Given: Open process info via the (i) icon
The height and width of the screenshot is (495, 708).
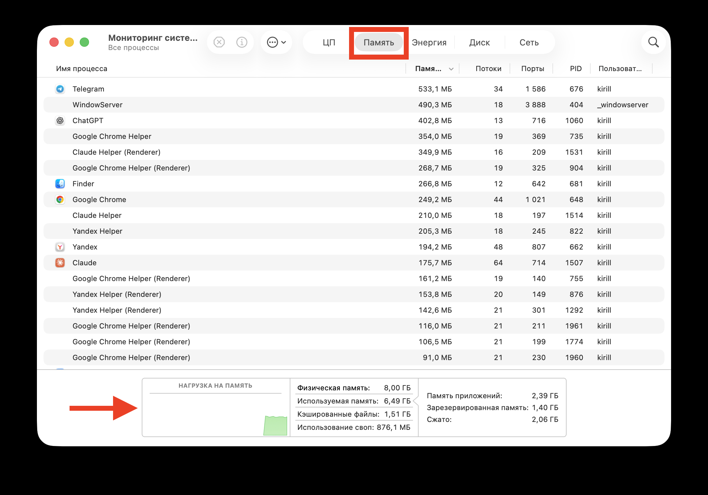Looking at the screenshot, I should 242,42.
